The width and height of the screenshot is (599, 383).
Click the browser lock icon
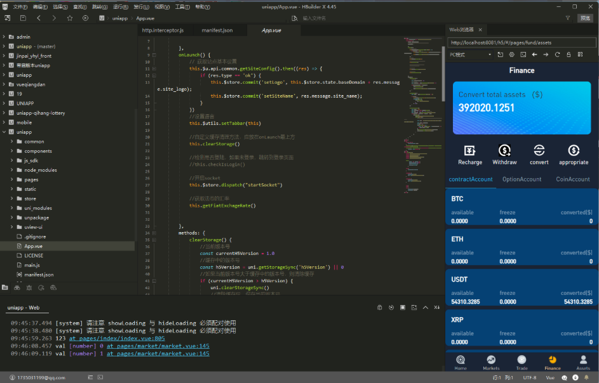pos(569,55)
